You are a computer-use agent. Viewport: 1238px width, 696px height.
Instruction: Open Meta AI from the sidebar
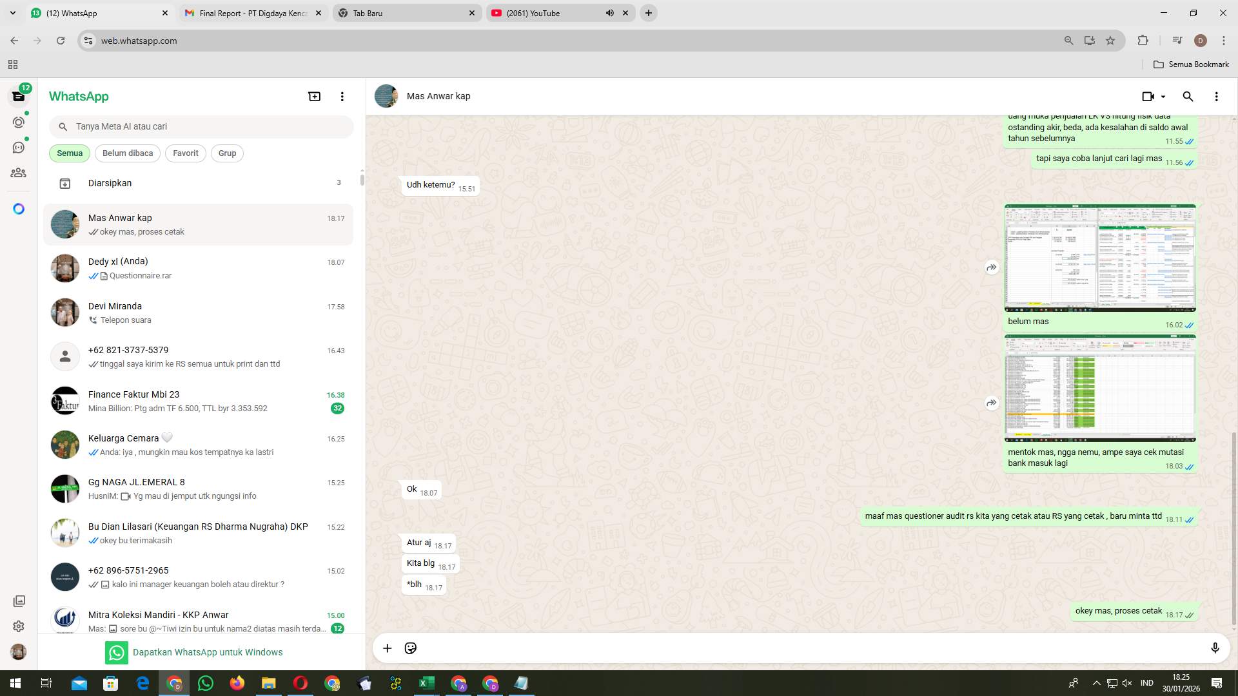point(19,208)
